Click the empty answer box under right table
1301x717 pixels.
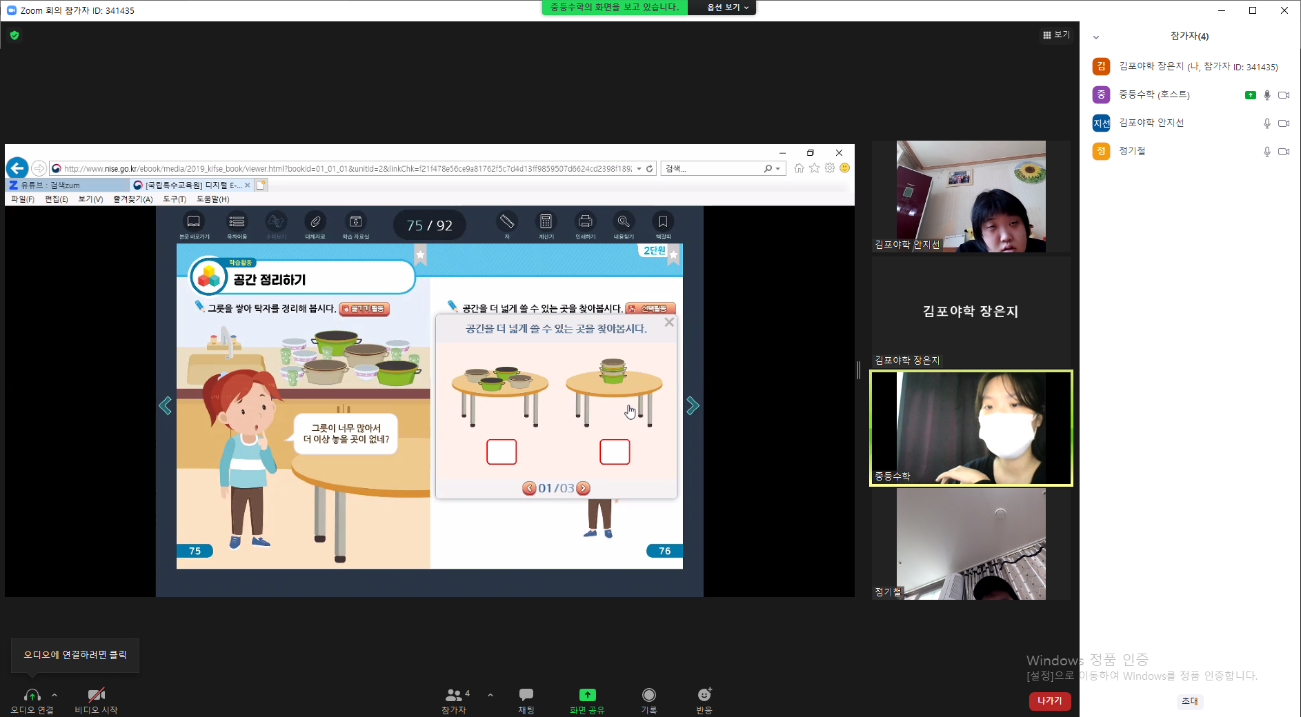tap(615, 452)
